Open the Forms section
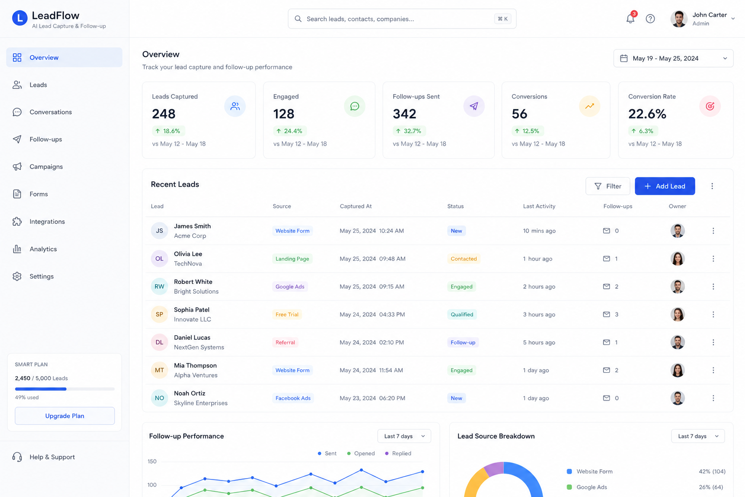This screenshot has height=497, width=745. [64, 194]
